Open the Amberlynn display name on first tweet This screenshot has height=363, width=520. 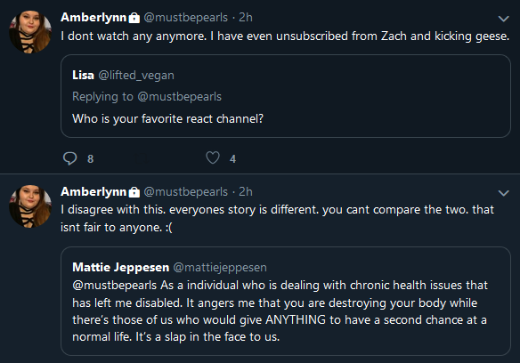pyautogui.click(x=93, y=17)
